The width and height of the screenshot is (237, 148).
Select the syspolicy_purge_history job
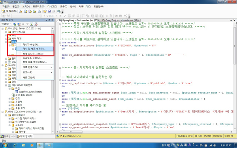pyautogui.click(x=30, y=92)
